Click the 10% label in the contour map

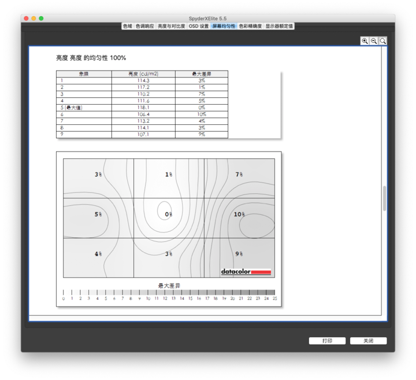[239, 214]
